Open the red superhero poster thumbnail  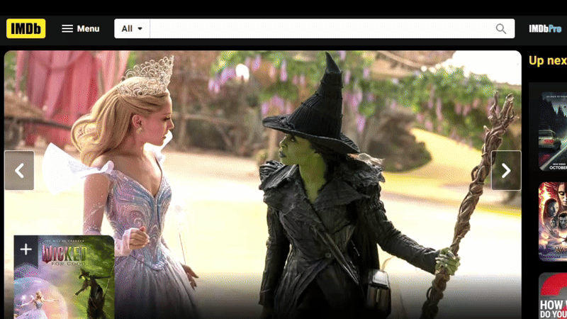click(553, 222)
